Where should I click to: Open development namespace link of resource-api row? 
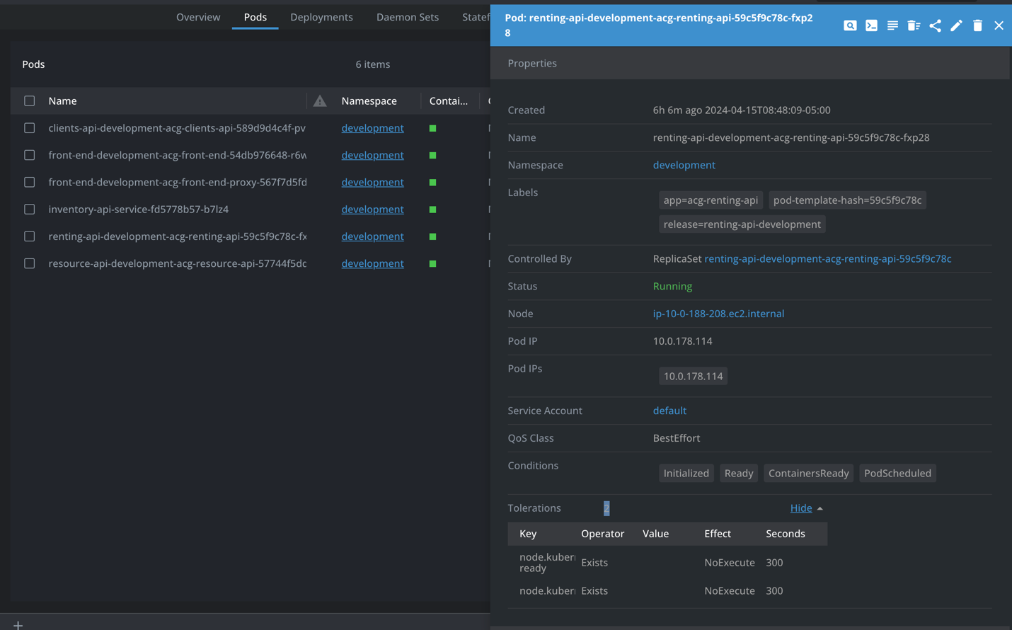pyautogui.click(x=372, y=263)
